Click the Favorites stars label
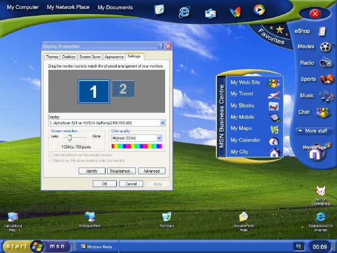Image resolution: width=337 pixels, height=253 pixels. [x=272, y=36]
